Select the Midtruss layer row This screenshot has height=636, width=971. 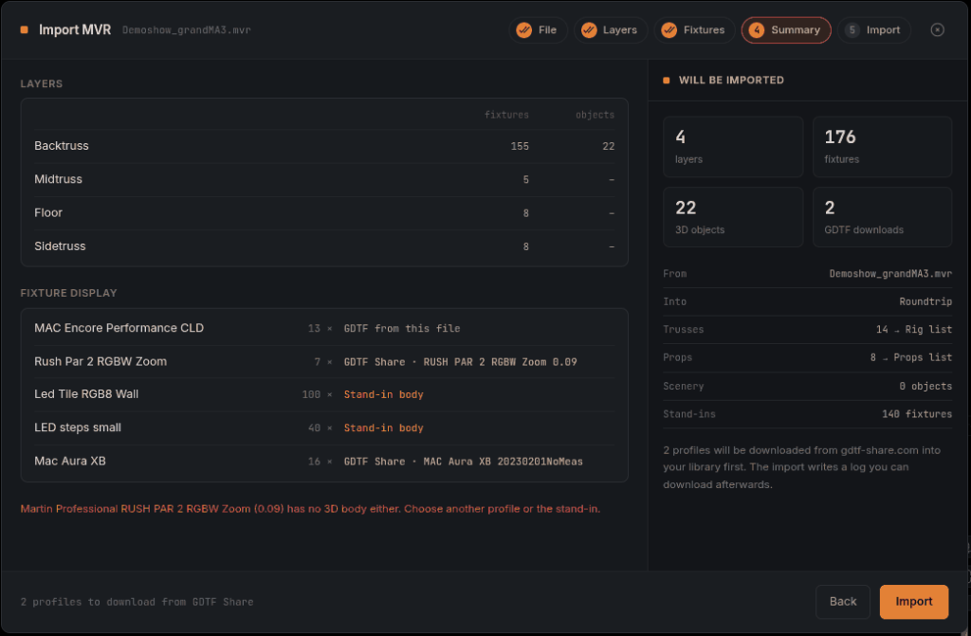[x=324, y=179]
